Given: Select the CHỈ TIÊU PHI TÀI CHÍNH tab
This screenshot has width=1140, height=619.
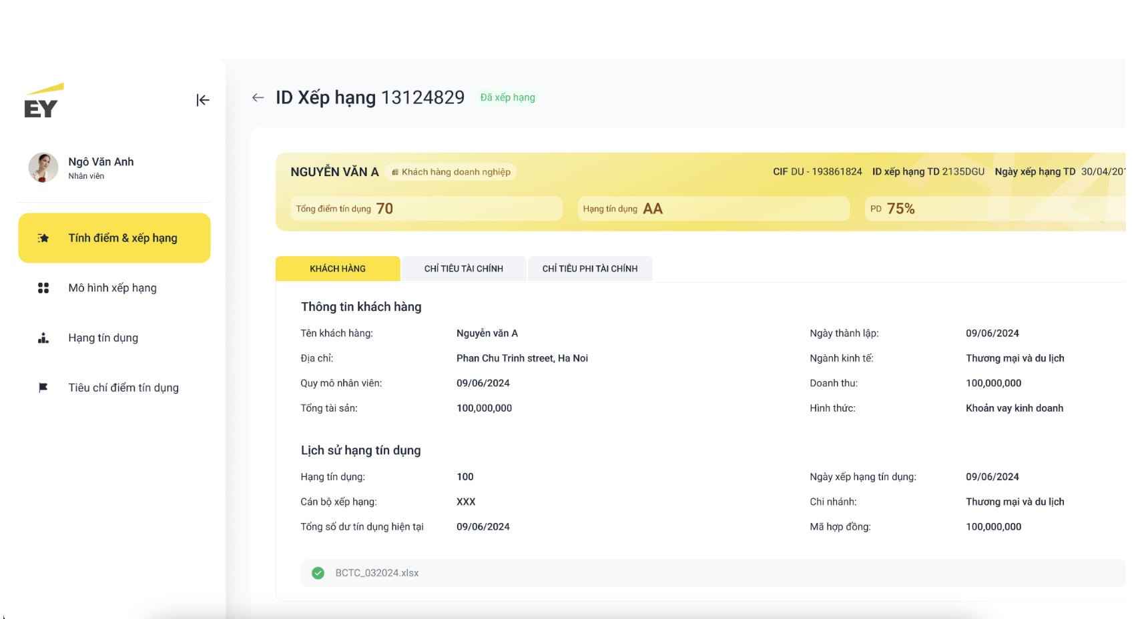Looking at the screenshot, I should [590, 269].
